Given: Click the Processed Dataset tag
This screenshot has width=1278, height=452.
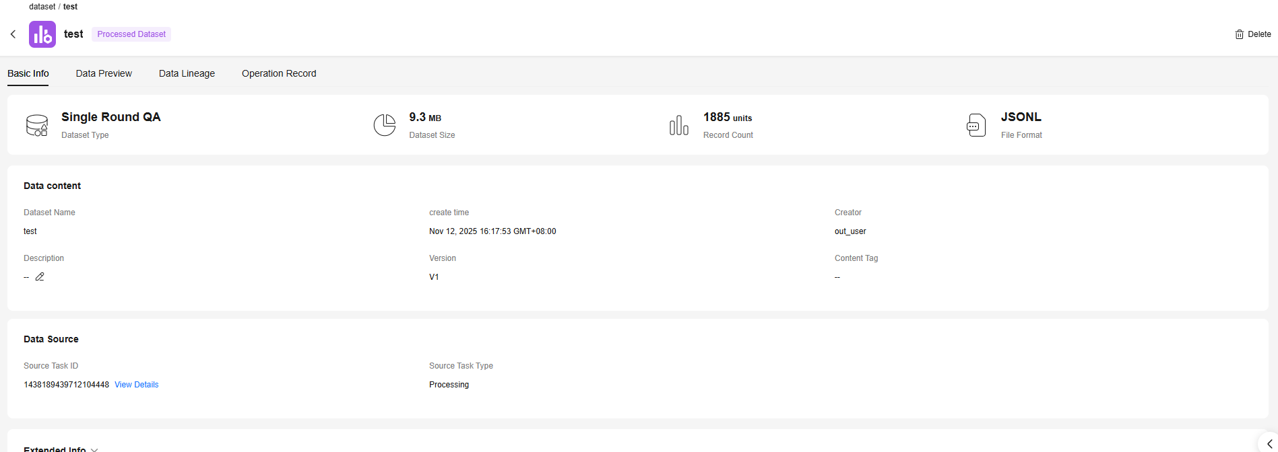Looking at the screenshot, I should 131,34.
